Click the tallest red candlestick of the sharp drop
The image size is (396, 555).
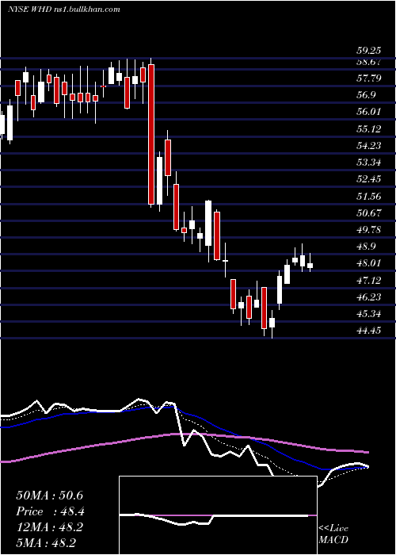151,135
